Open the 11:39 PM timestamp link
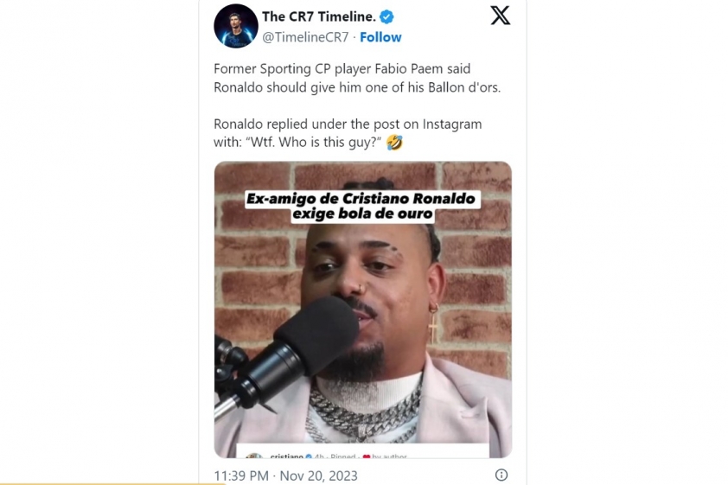728x485 pixels. point(285,475)
